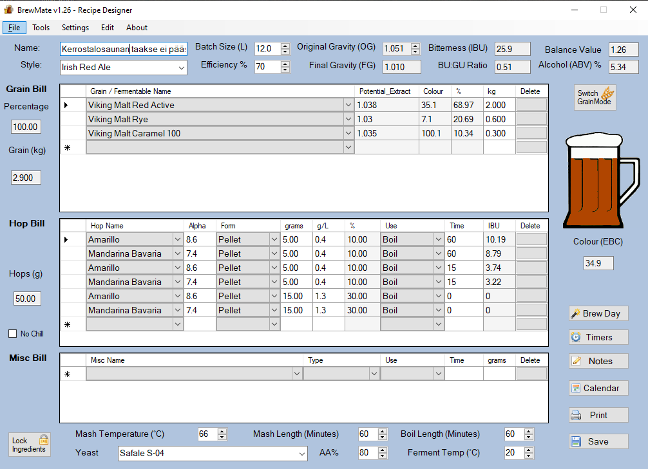Viewport: 648px width, 469px height.
Task: Expand the Viking Malt Rye grain dropdown
Action: [348, 119]
